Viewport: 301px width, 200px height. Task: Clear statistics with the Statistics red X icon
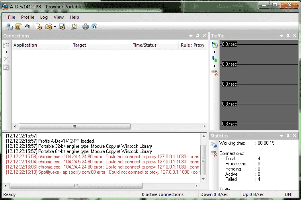pyautogui.click(x=214, y=154)
